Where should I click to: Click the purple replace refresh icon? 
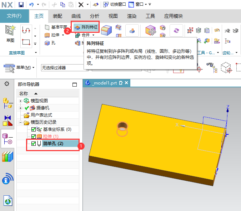[x=176, y=31]
